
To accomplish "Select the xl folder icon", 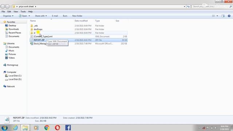I will click(x=32, y=33).
